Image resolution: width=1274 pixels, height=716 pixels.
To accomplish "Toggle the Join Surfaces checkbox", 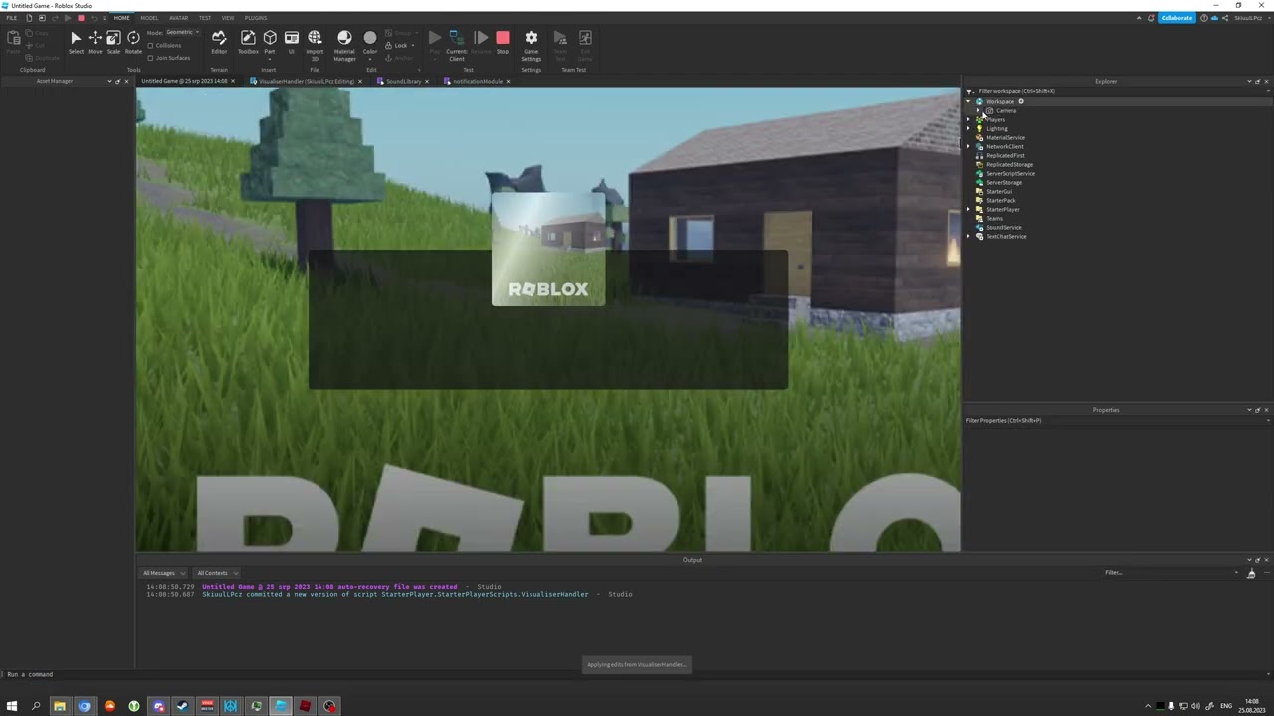I will (150, 58).
